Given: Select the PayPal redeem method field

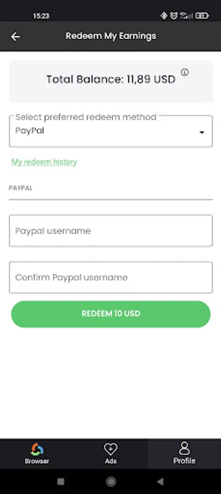Looking at the screenshot, I should tap(111, 131).
